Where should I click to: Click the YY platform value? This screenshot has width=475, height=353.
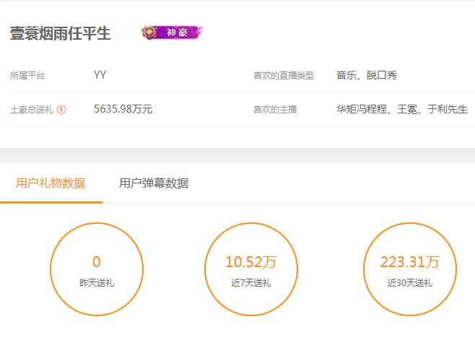coord(100,75)
